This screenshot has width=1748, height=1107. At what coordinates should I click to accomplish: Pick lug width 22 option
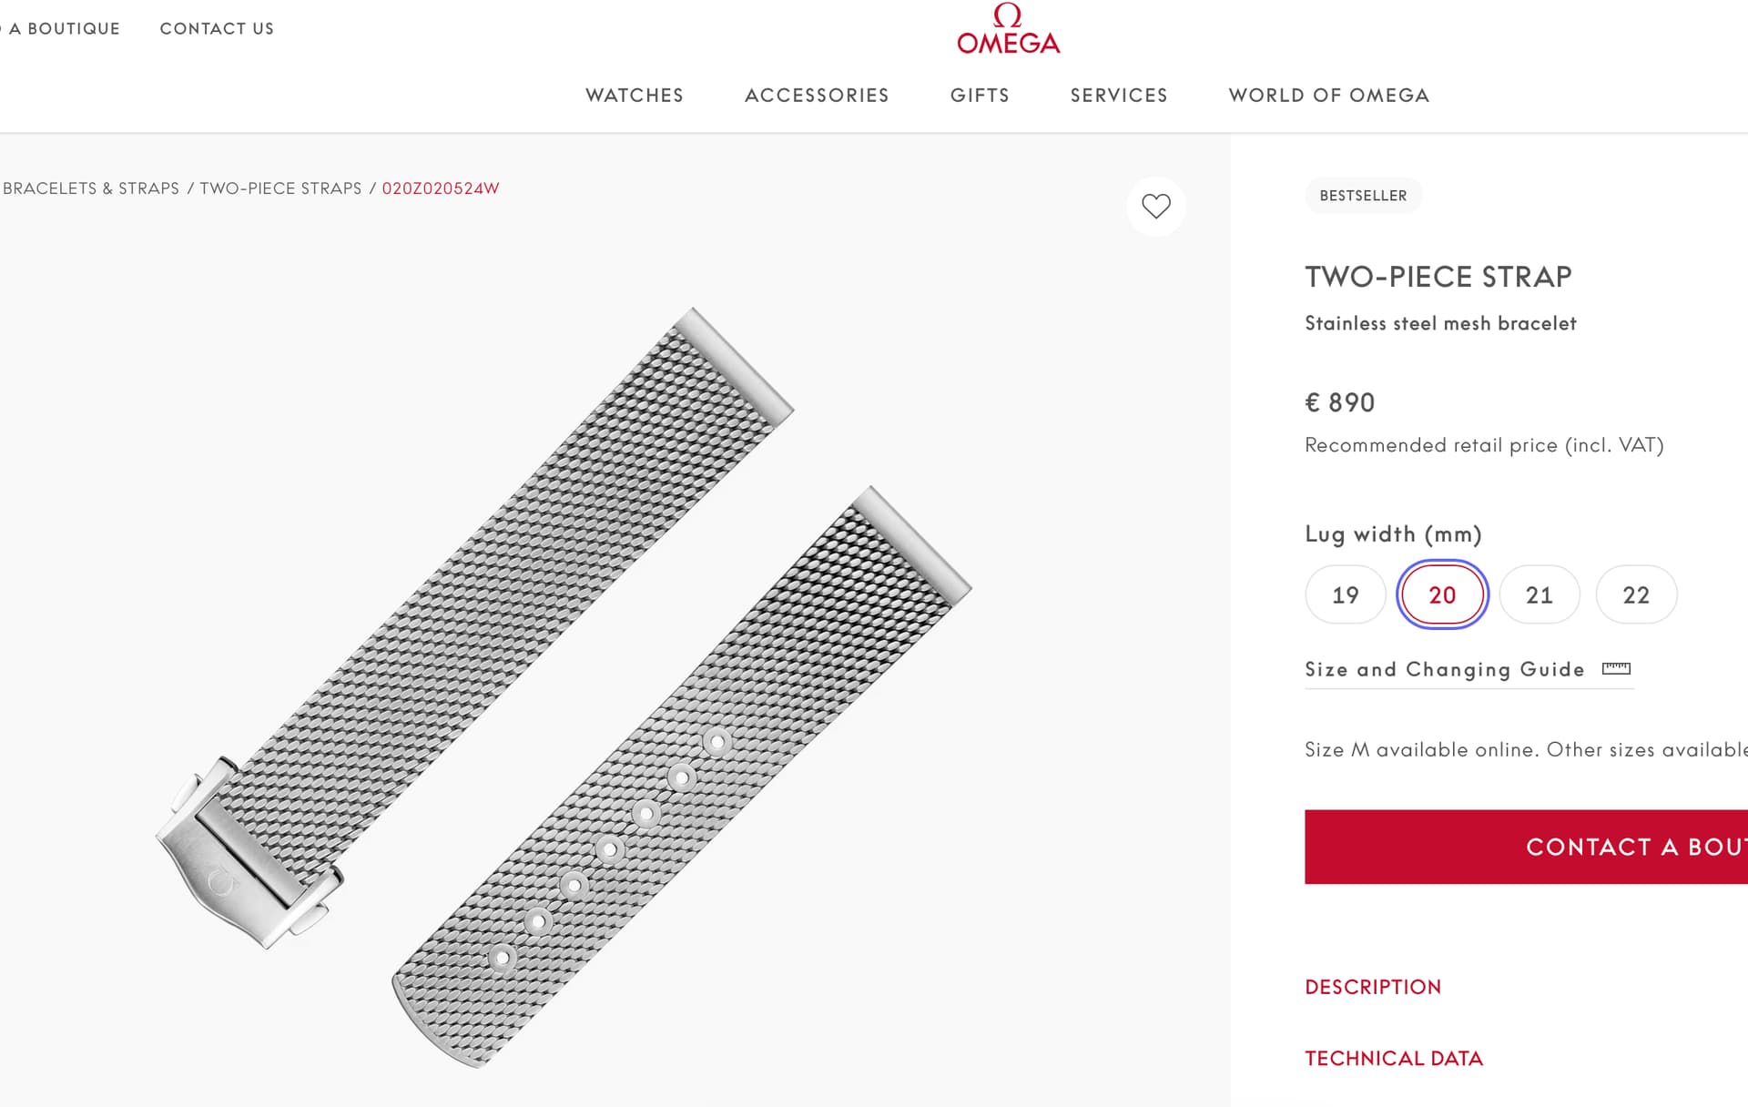coord(1635,595)
